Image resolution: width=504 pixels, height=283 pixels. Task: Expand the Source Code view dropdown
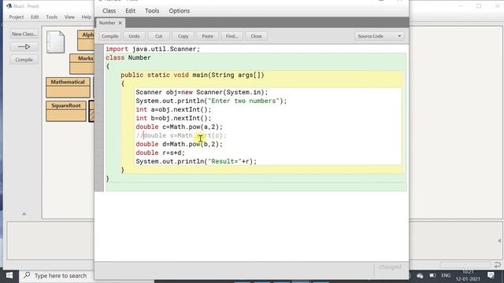tap(380, 36)
